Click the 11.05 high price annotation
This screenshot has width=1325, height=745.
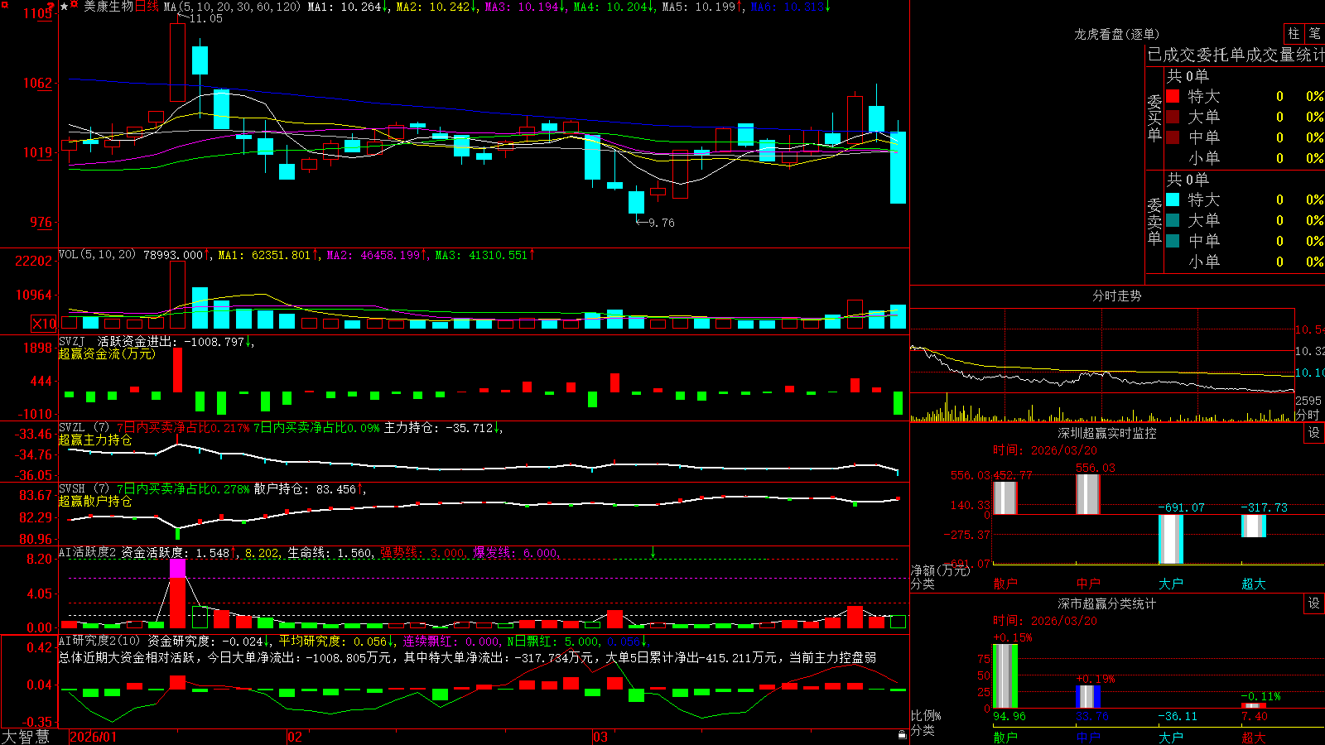pyautogui.click(x=206, y=18)
